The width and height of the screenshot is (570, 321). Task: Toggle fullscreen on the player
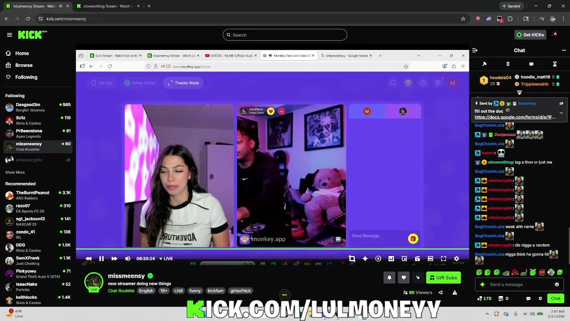[444, 259]
